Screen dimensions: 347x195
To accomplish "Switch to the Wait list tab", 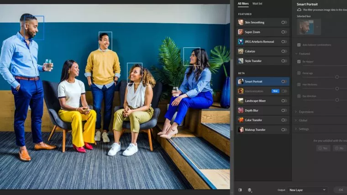I will (258, 4).
